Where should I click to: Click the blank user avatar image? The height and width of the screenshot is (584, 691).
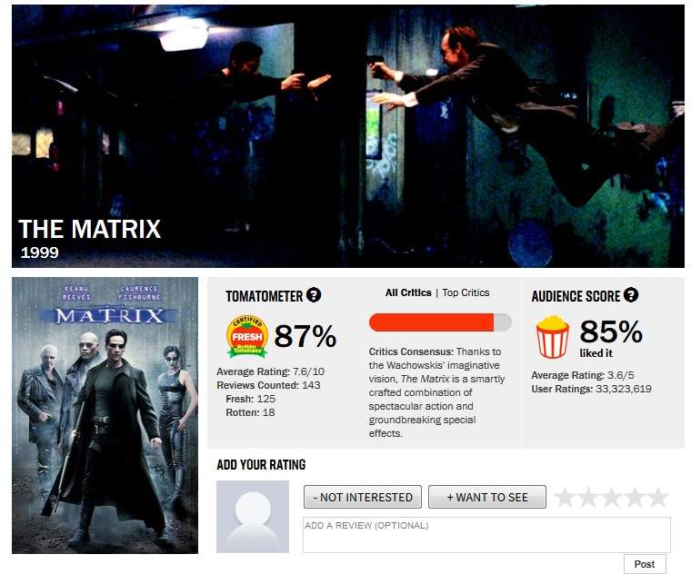click(x=253, y=517)
